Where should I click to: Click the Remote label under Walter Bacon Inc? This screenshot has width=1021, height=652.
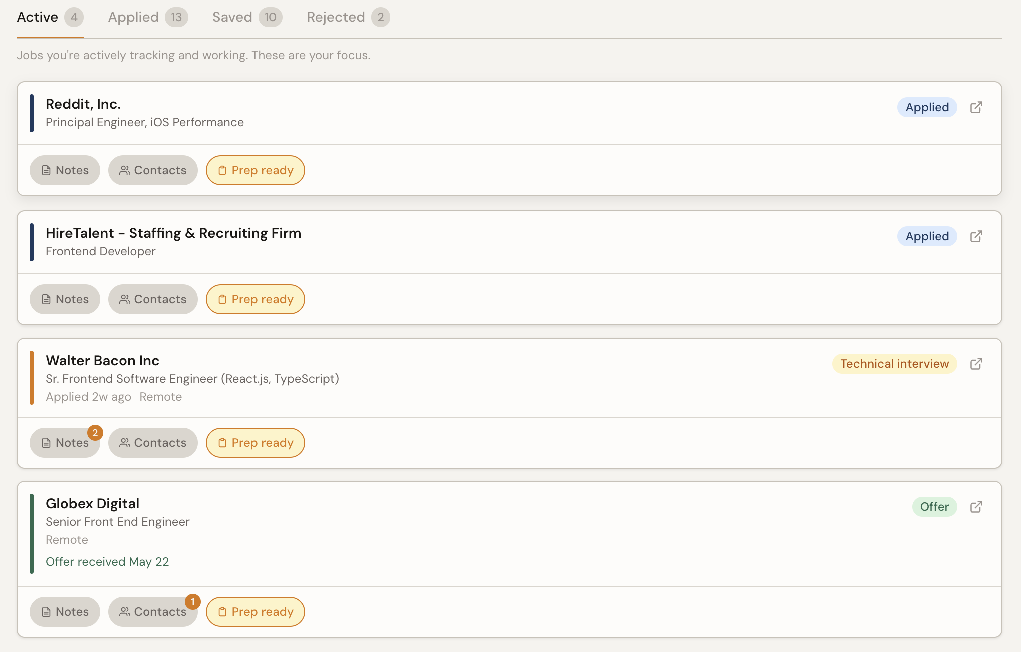tap(161, 397)
